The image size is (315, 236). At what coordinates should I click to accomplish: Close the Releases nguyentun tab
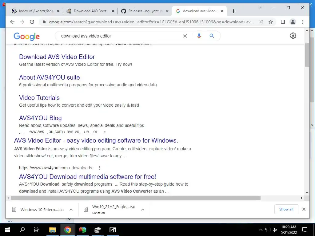click(x=167, y=11)
